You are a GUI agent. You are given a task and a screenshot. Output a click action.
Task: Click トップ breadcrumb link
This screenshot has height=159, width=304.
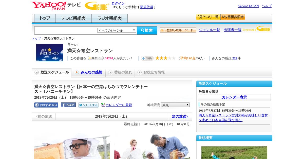coord(36,39)
